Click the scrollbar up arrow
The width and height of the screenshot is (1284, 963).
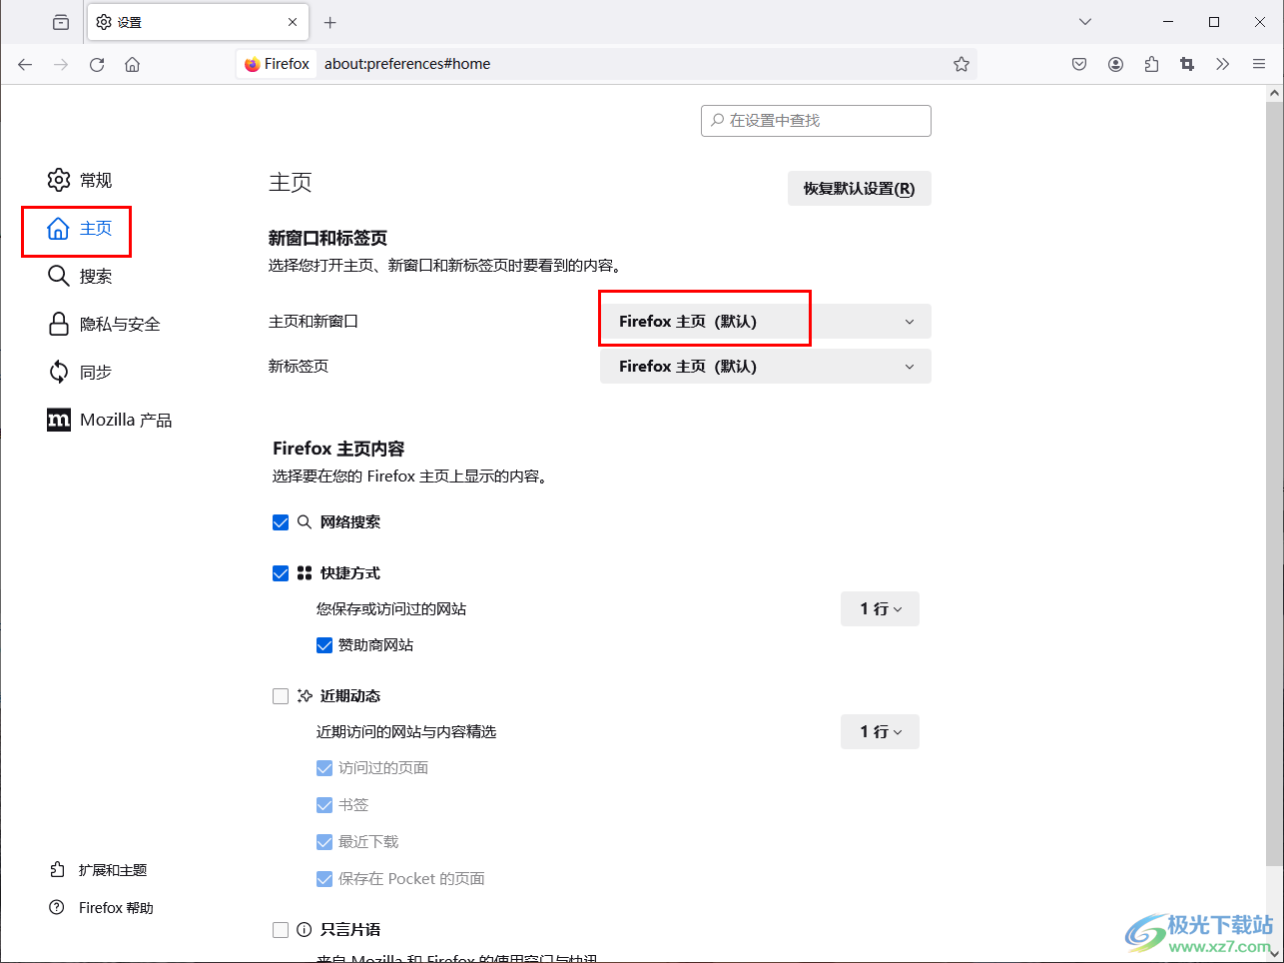point(1274,94)
